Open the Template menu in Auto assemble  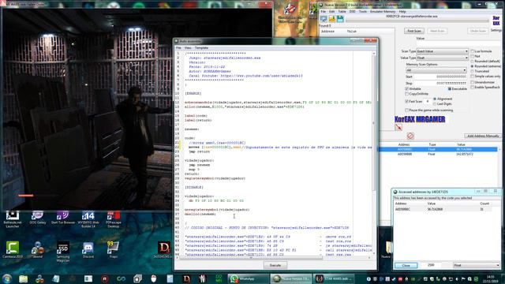point(202,47)
